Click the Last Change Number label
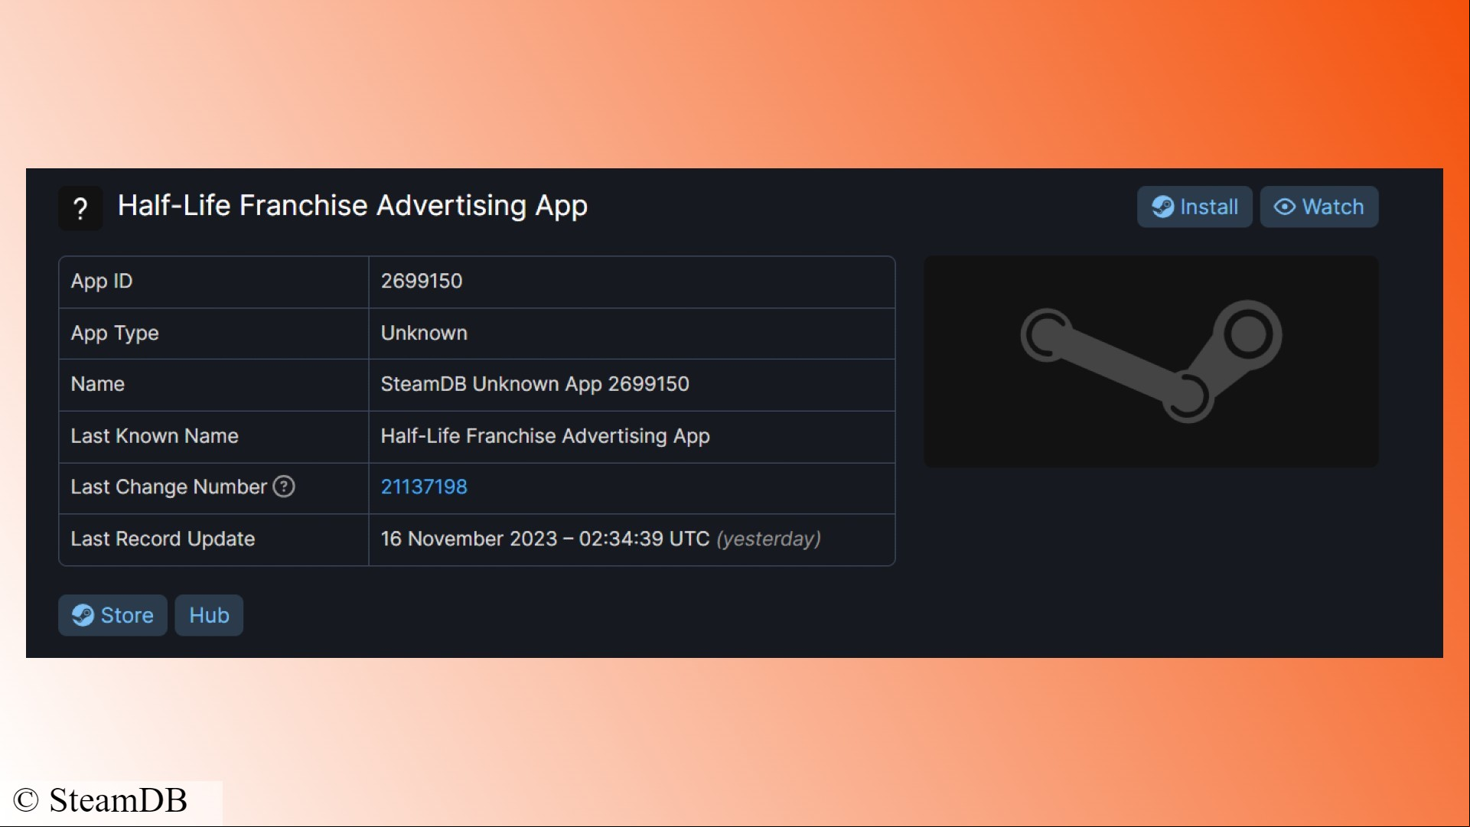 point(169,487)
